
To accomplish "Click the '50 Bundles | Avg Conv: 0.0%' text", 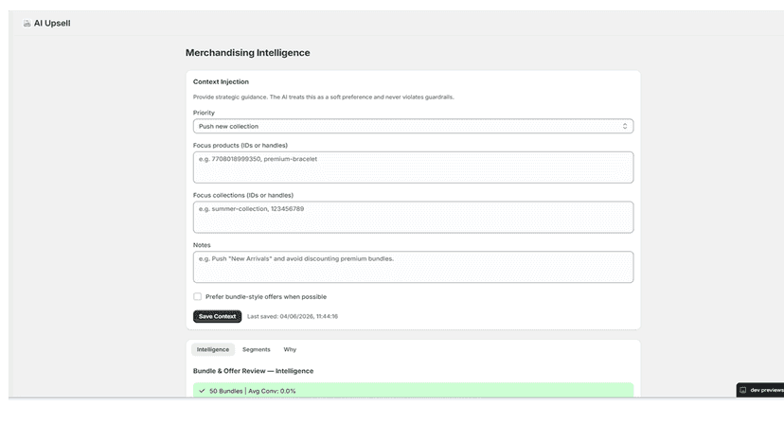I will click(x=253, y=391).
